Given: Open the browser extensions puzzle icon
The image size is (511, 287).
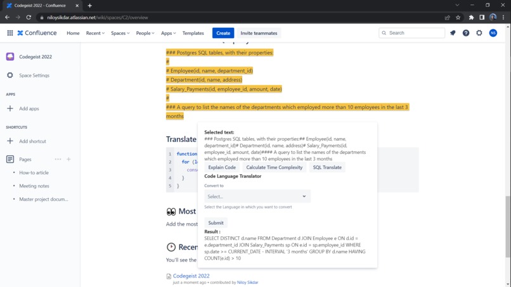Looking at the screenshot, I should [471, 18].
